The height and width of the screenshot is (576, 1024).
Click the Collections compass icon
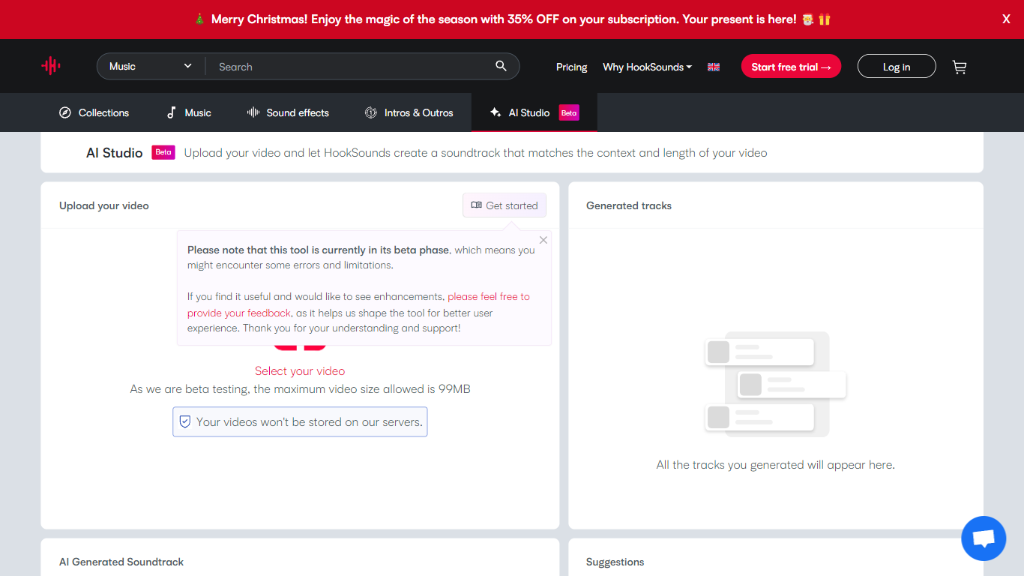(65, 112)
